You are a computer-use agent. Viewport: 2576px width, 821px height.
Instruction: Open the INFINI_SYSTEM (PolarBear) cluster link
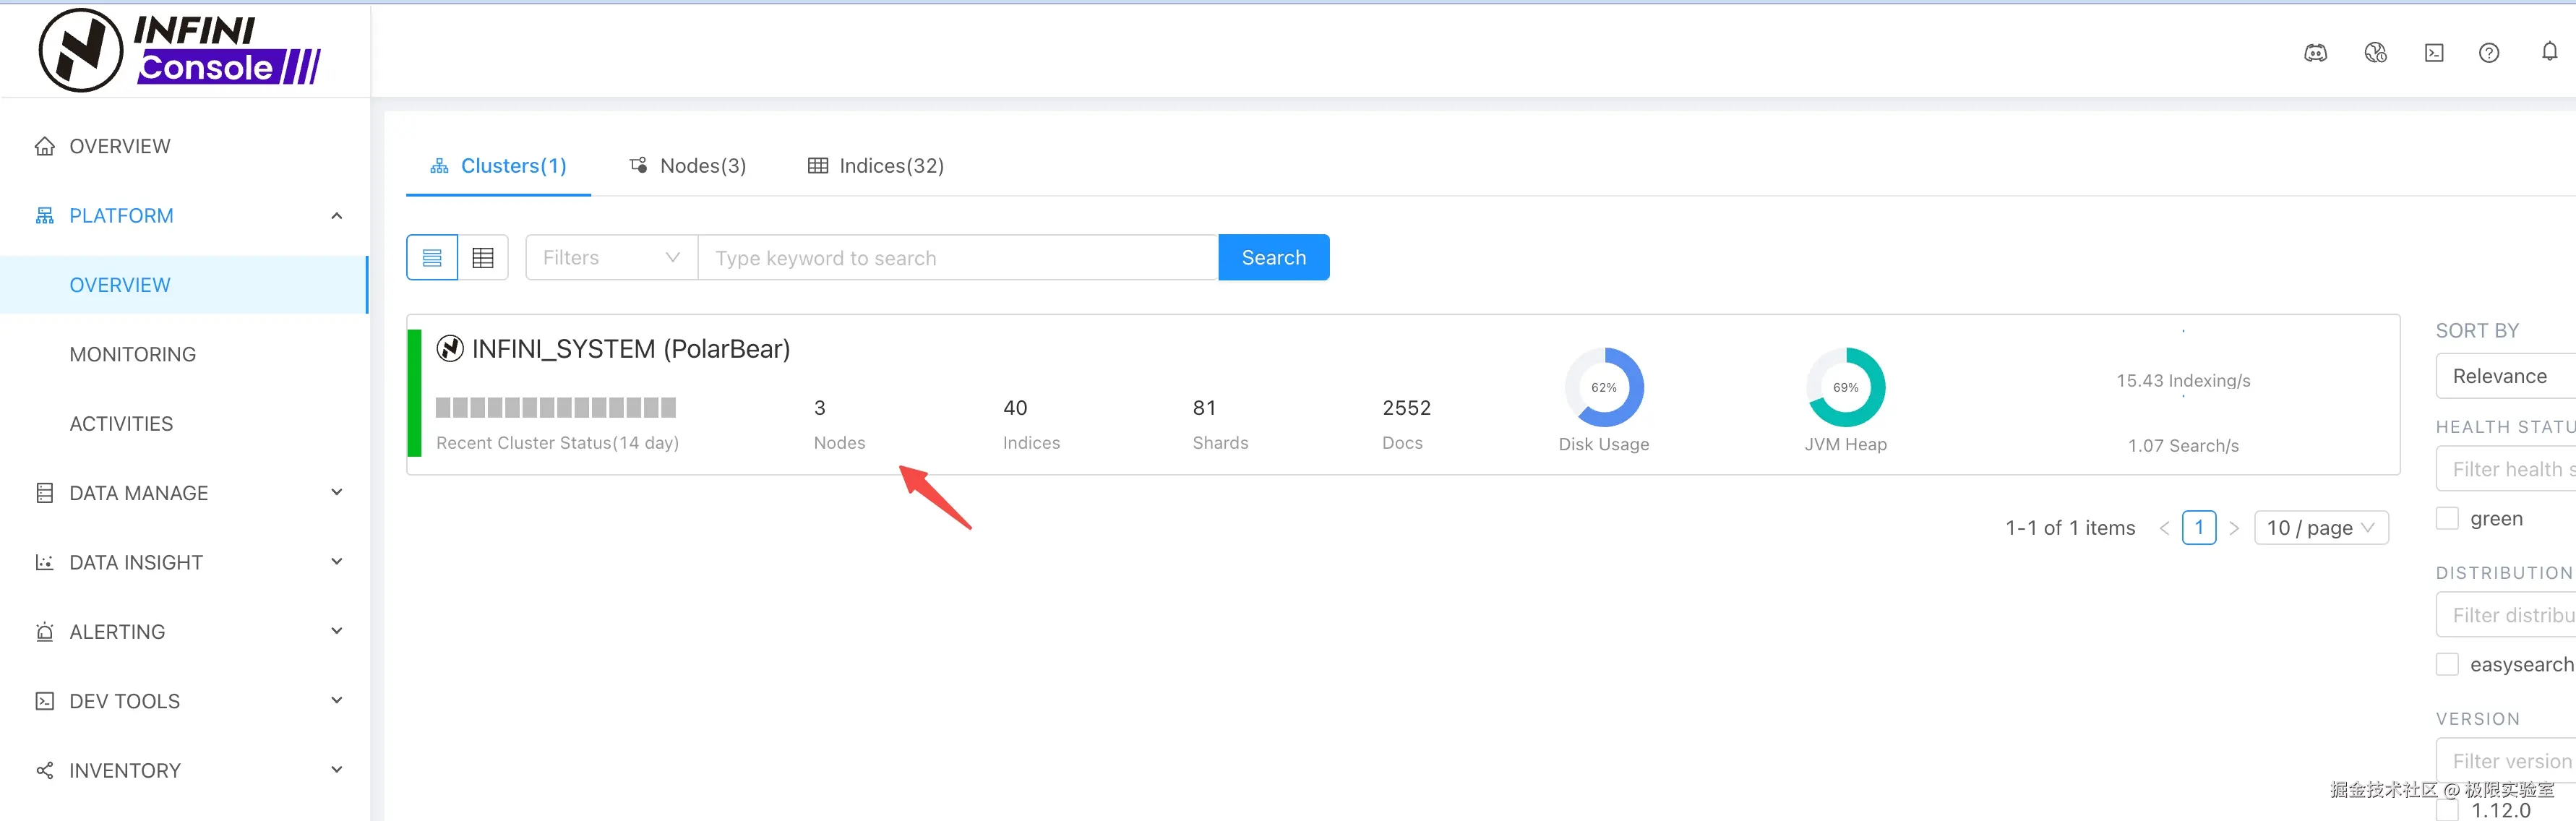click(x=630, y=349)
